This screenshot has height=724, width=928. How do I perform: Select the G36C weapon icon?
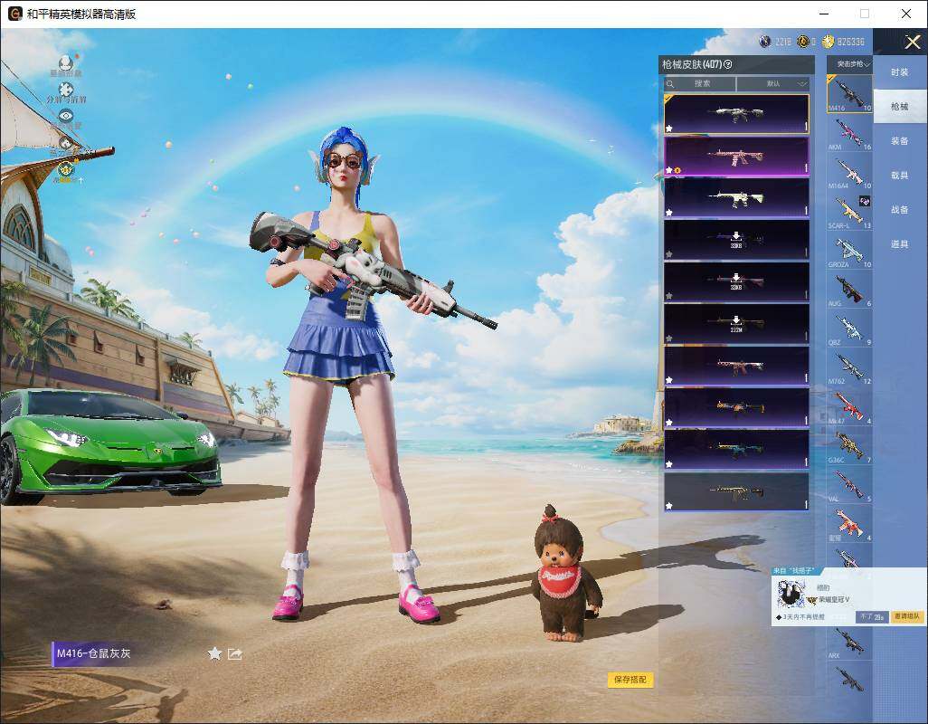[x=849, y=446]
